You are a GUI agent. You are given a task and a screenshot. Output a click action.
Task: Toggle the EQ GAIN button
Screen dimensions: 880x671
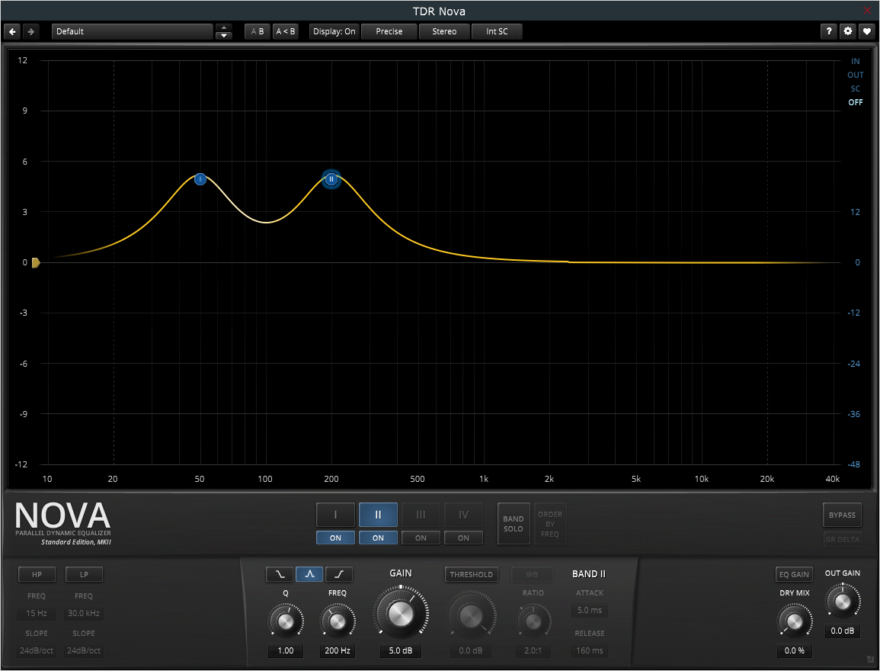(x=794, y=574)
